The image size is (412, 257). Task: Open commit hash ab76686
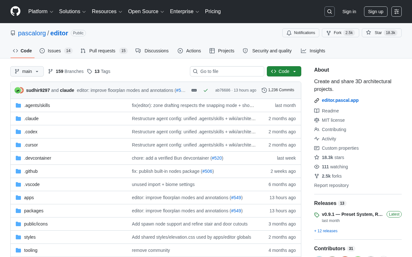[x=223, y=90]
